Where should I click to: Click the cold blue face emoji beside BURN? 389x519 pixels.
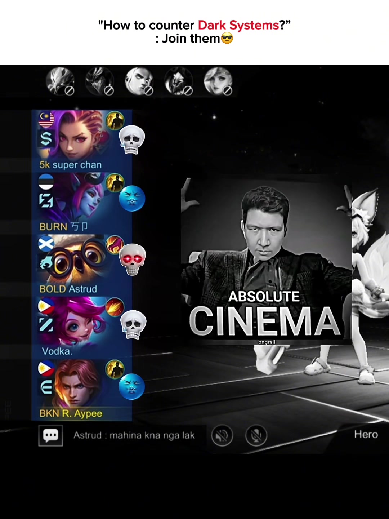pyautogui.click(x=132, y=199)
